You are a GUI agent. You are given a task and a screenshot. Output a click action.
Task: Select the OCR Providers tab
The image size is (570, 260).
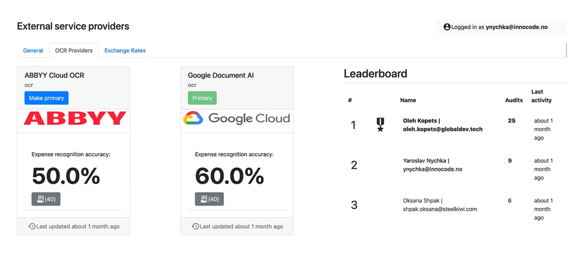74,51
